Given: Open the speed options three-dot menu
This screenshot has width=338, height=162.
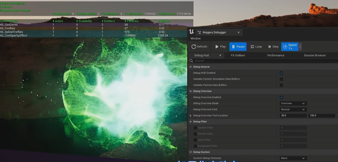Looking at the screenshot, I should tap(300, 47).
